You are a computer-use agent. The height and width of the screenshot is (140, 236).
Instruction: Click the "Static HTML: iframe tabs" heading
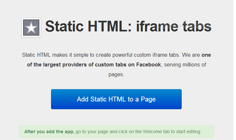(x=128, y=27)
